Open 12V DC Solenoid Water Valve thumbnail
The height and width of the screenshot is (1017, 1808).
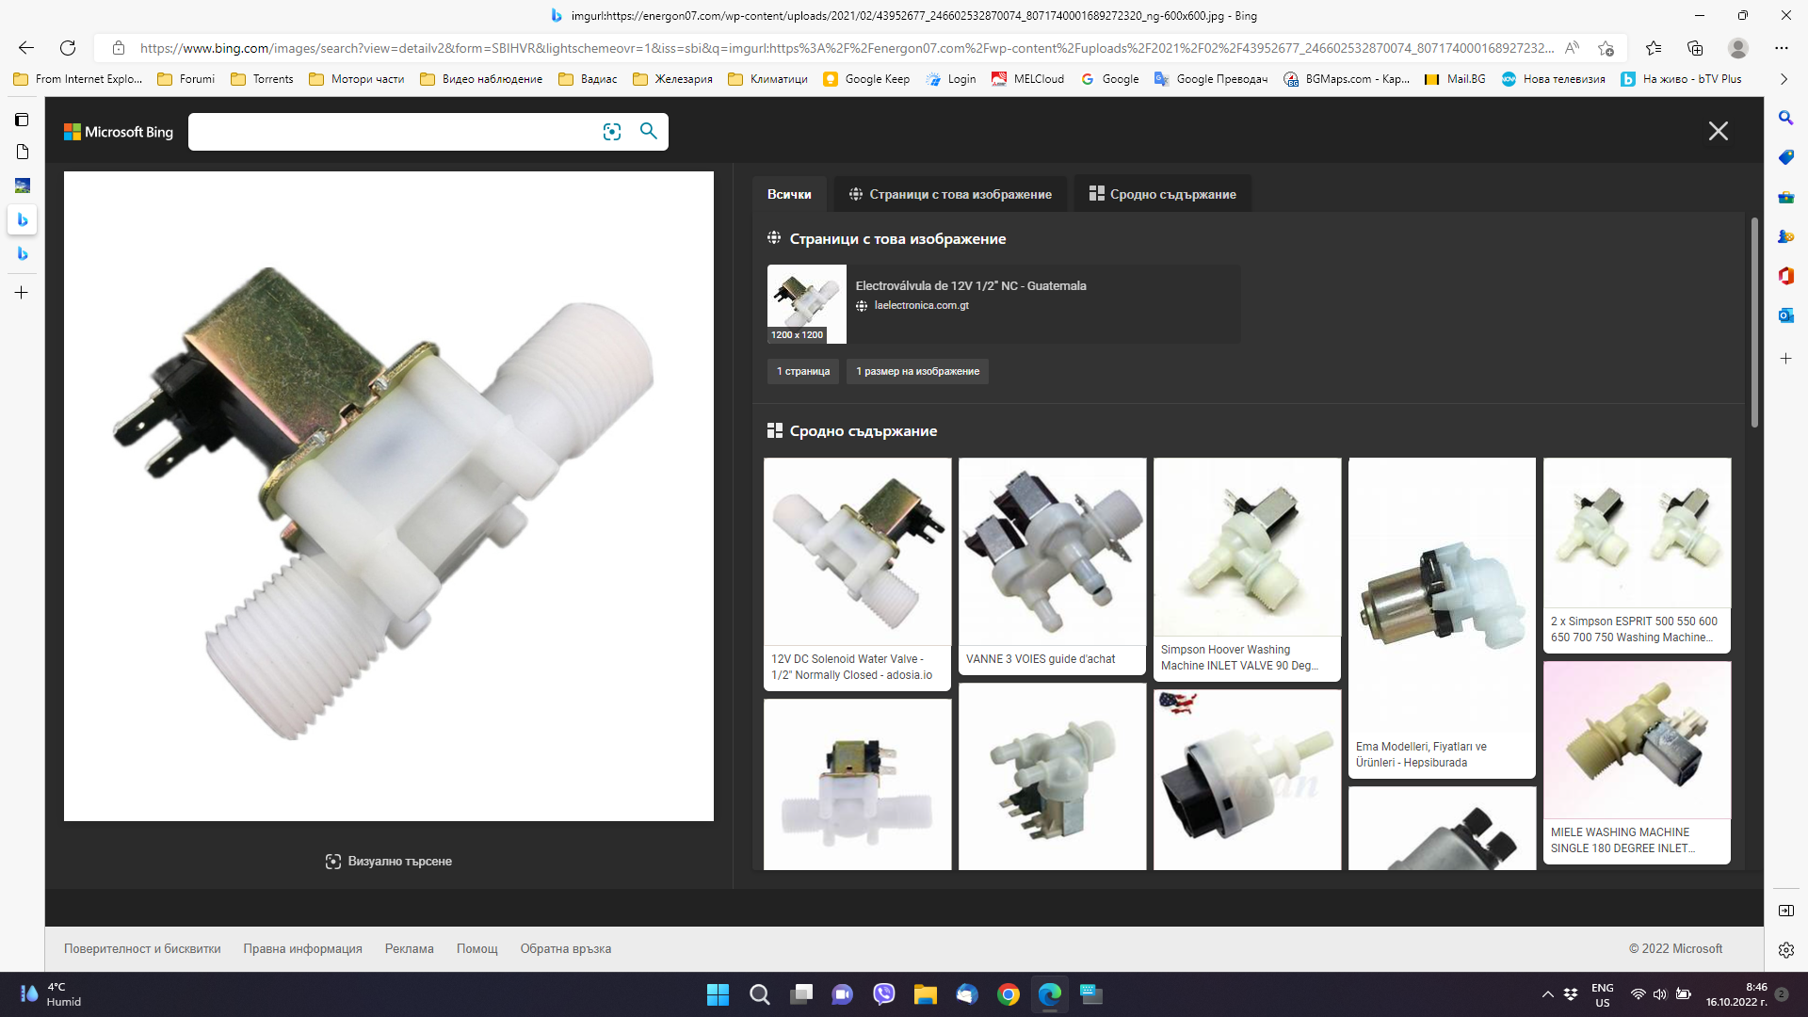pyautogui.click(x=857, y=553)
